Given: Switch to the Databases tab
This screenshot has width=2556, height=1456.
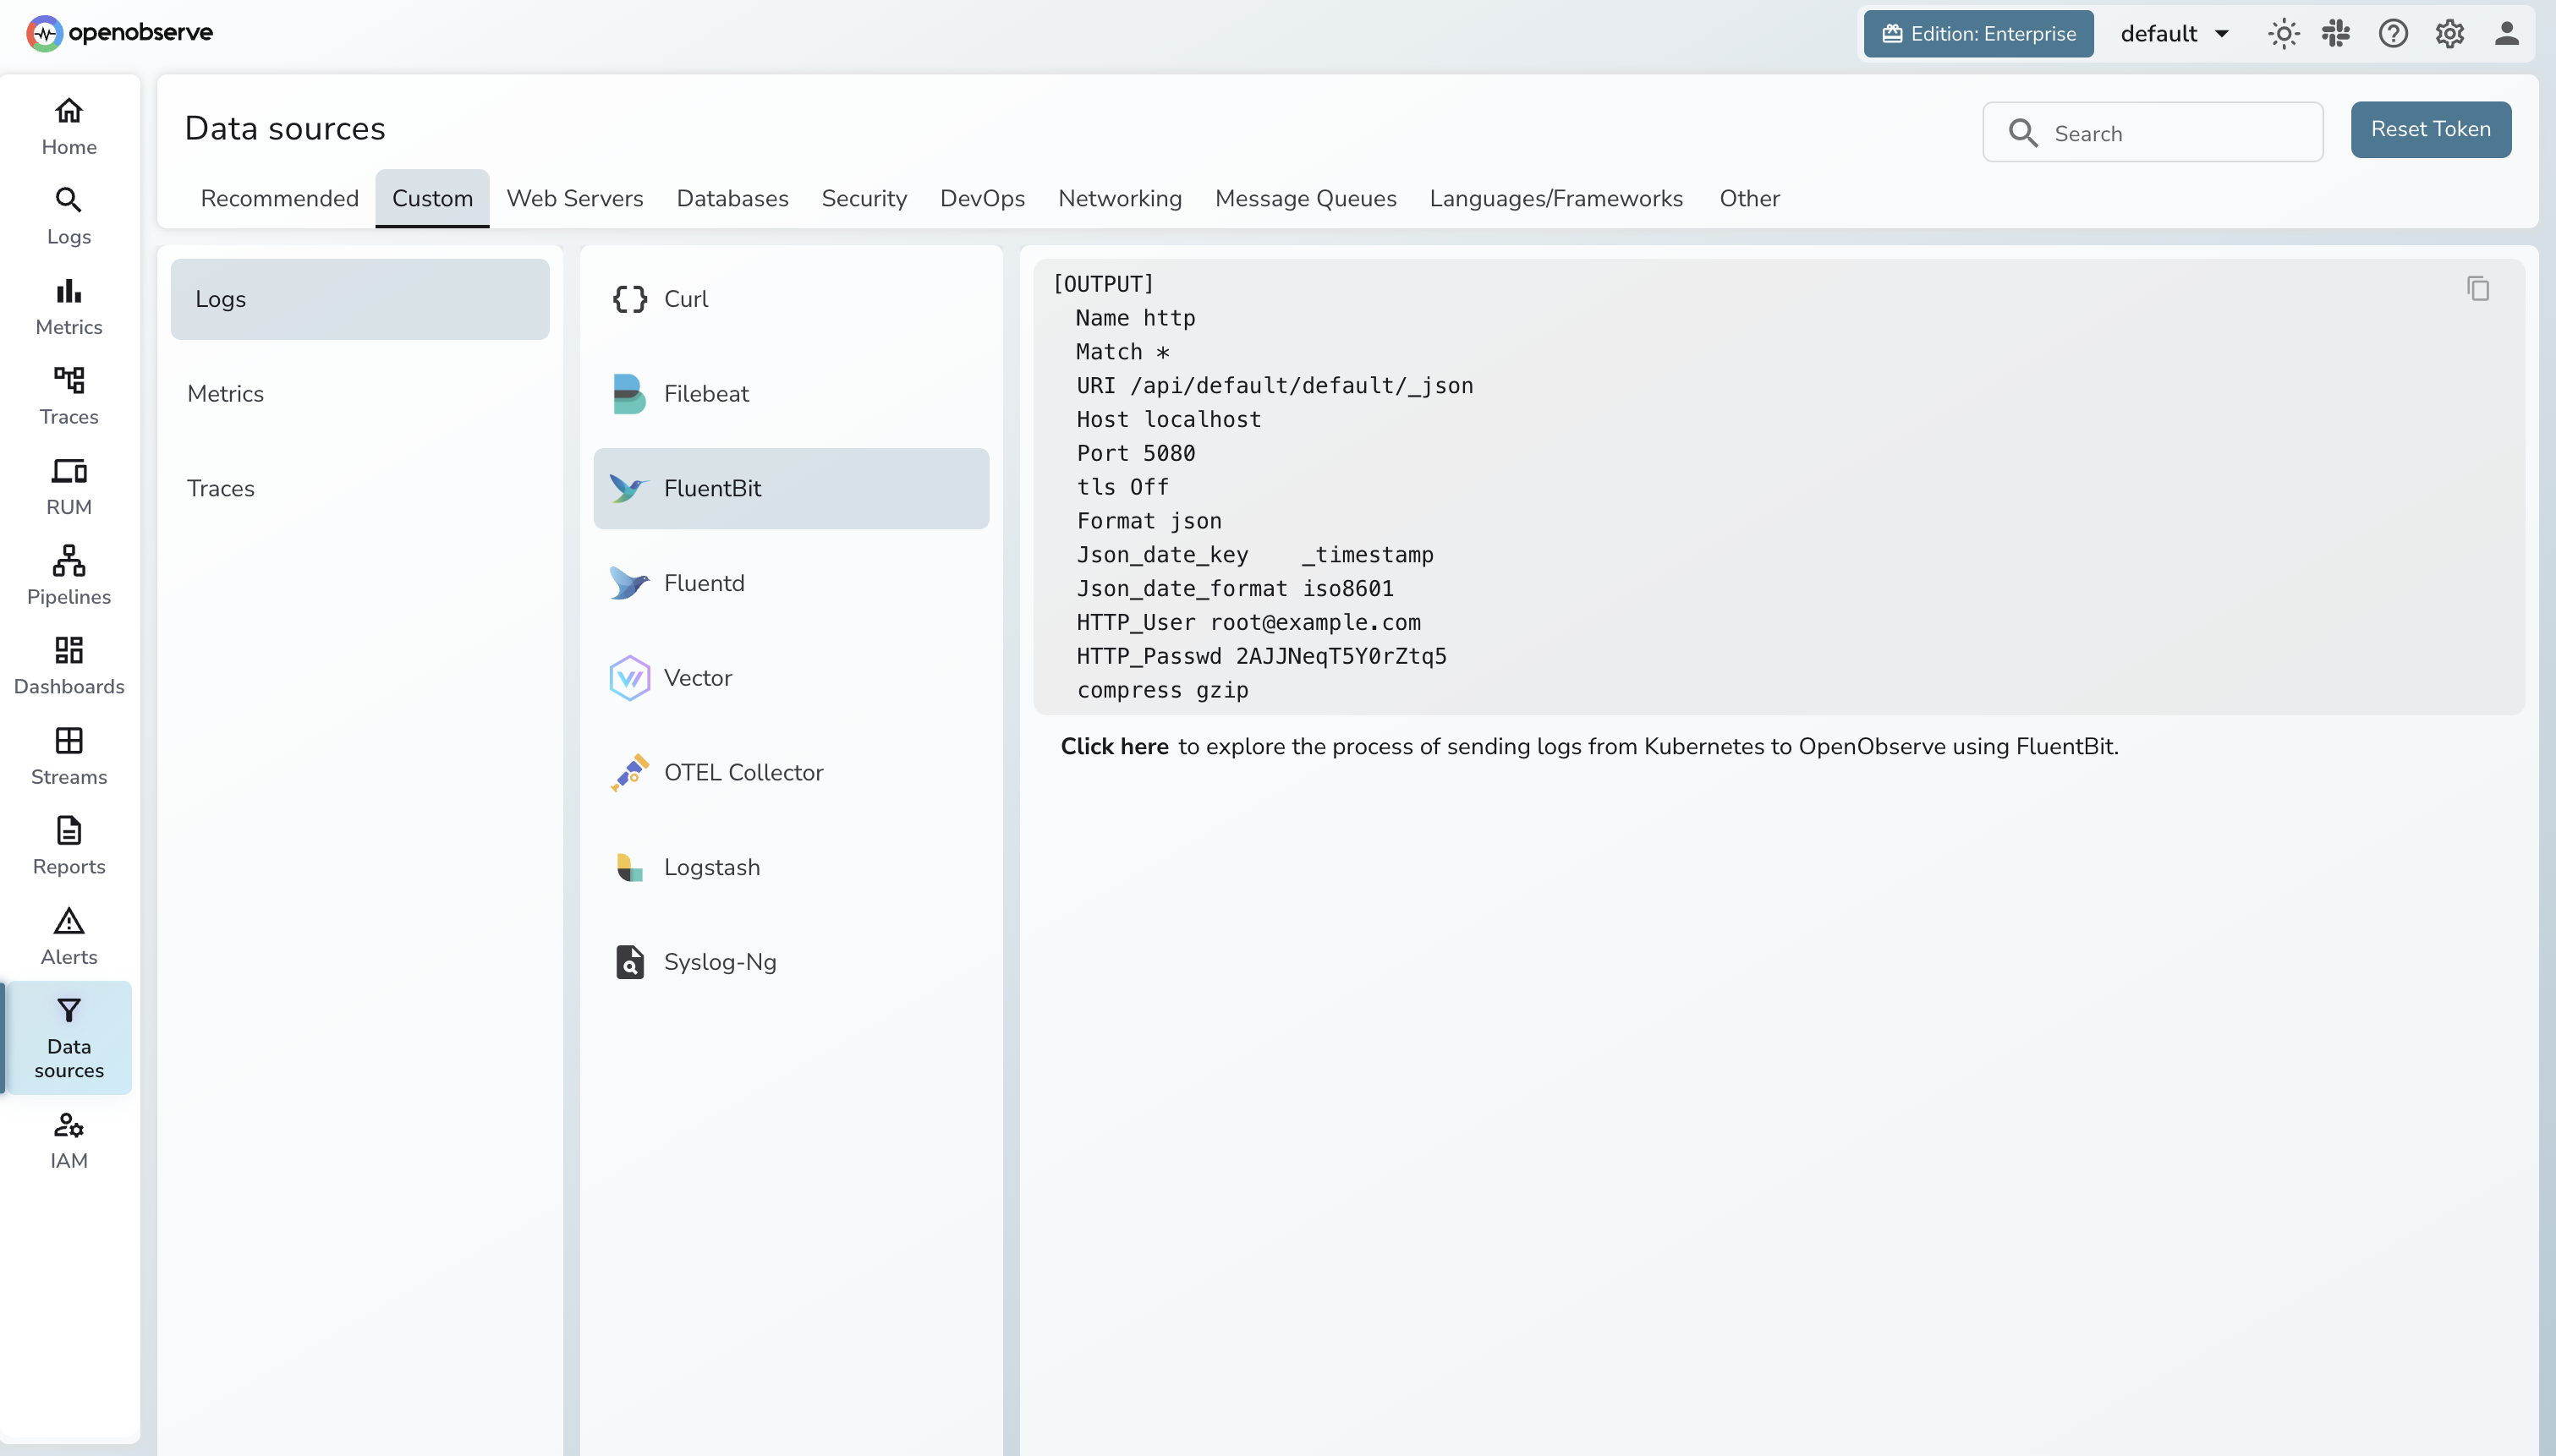Looking at the screenshot, I should point(732,198).
